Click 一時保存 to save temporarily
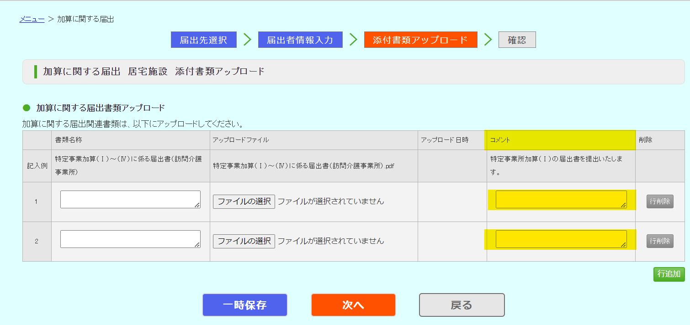The width and height of the screenshot is (690, 325). [244, 305]
